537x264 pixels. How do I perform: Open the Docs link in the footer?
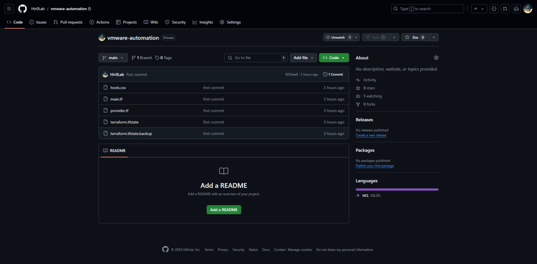pos(266,250)
